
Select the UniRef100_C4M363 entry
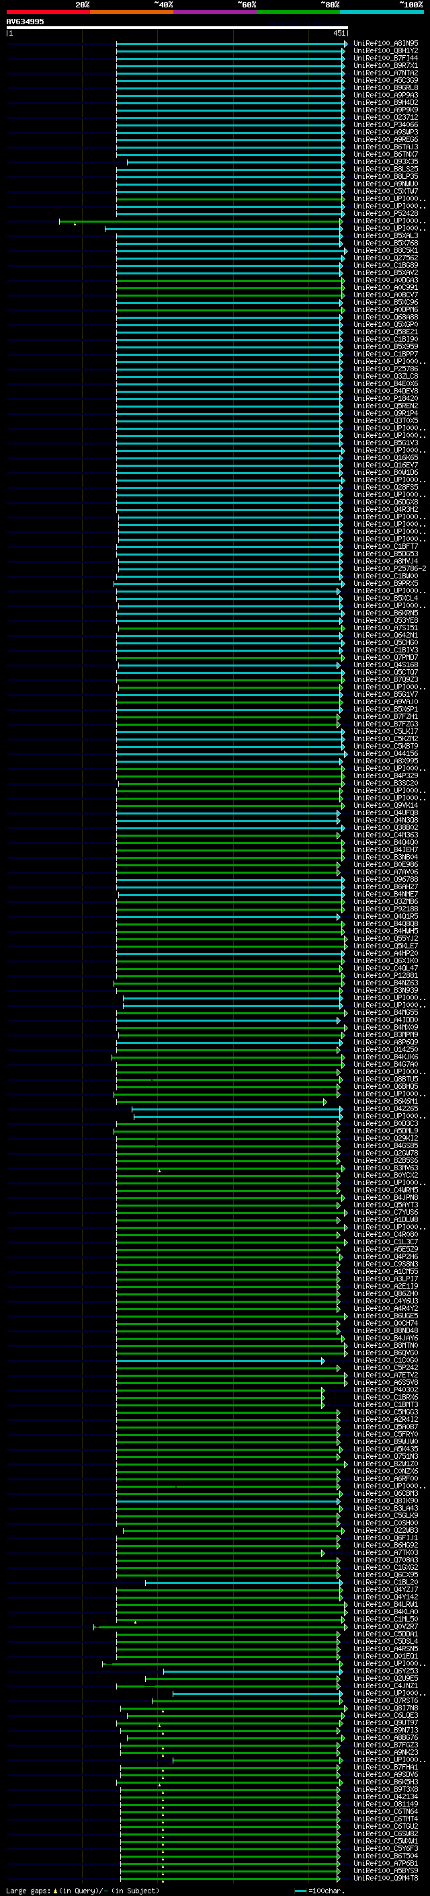coord(386,835)
